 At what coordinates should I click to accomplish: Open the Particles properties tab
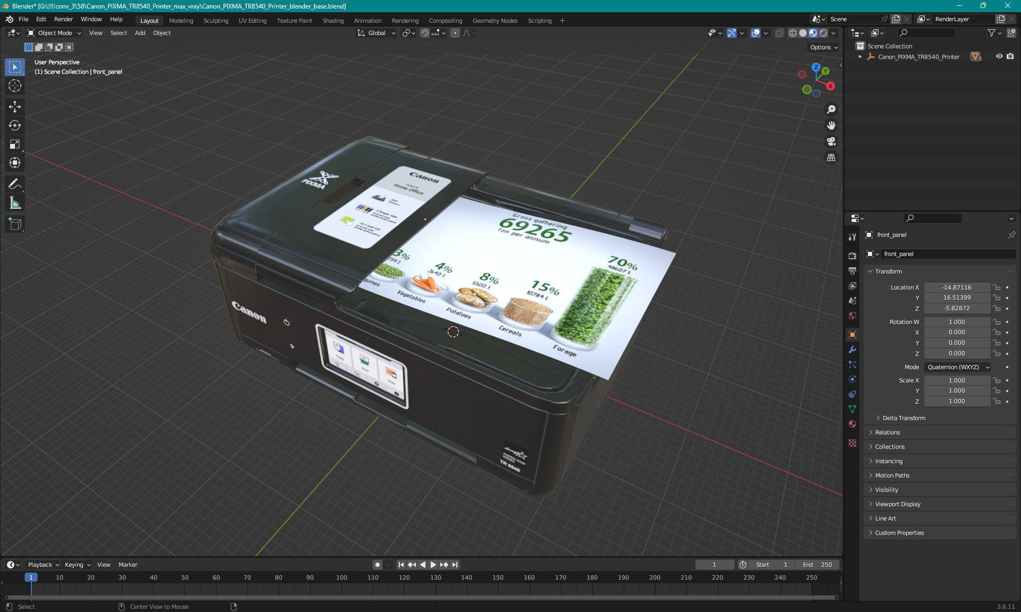(852, 364)
